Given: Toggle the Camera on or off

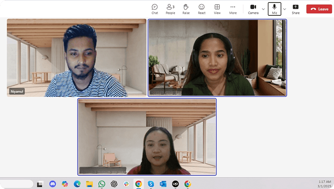Looking at the screenshot, I should point(253,9).
